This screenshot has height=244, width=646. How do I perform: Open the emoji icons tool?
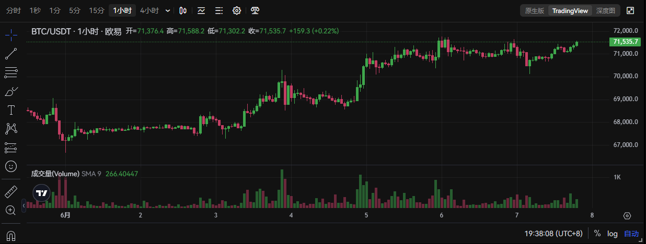[11, 166]
